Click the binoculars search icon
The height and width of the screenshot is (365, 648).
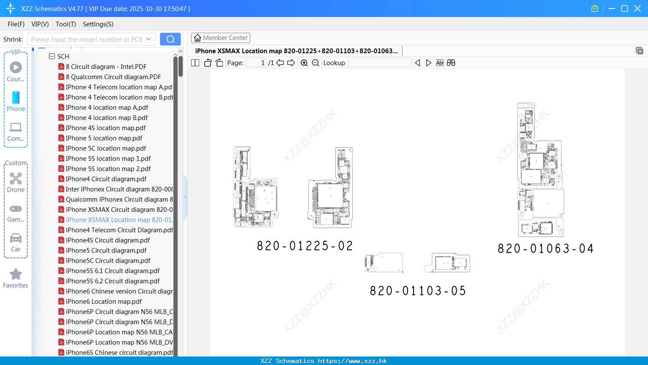pyautogui.click(x=451, y=63)
